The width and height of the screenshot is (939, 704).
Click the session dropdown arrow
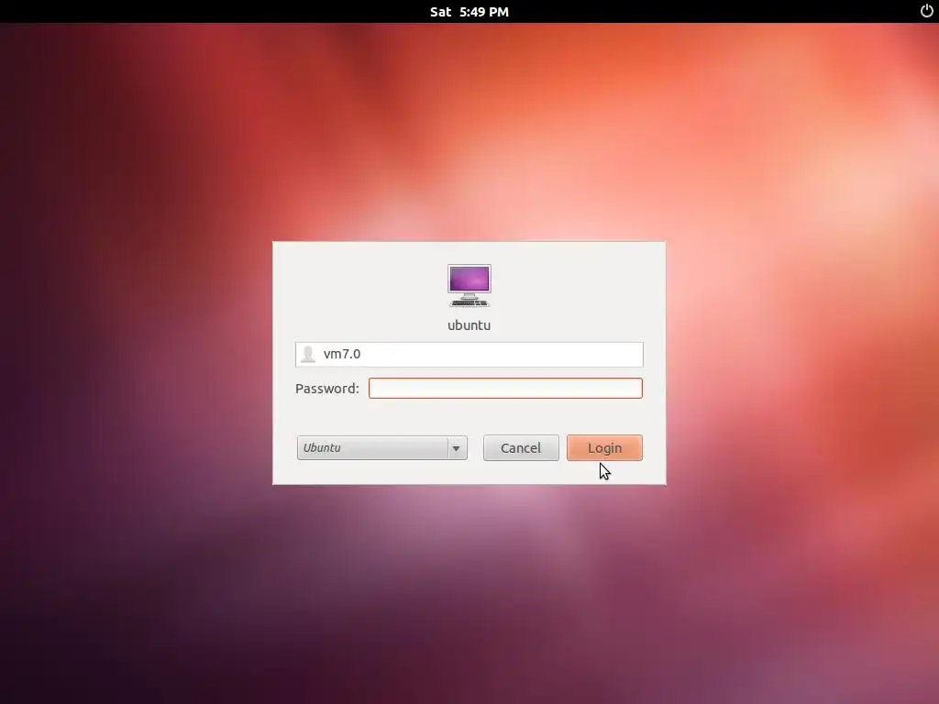pos(457,447)
